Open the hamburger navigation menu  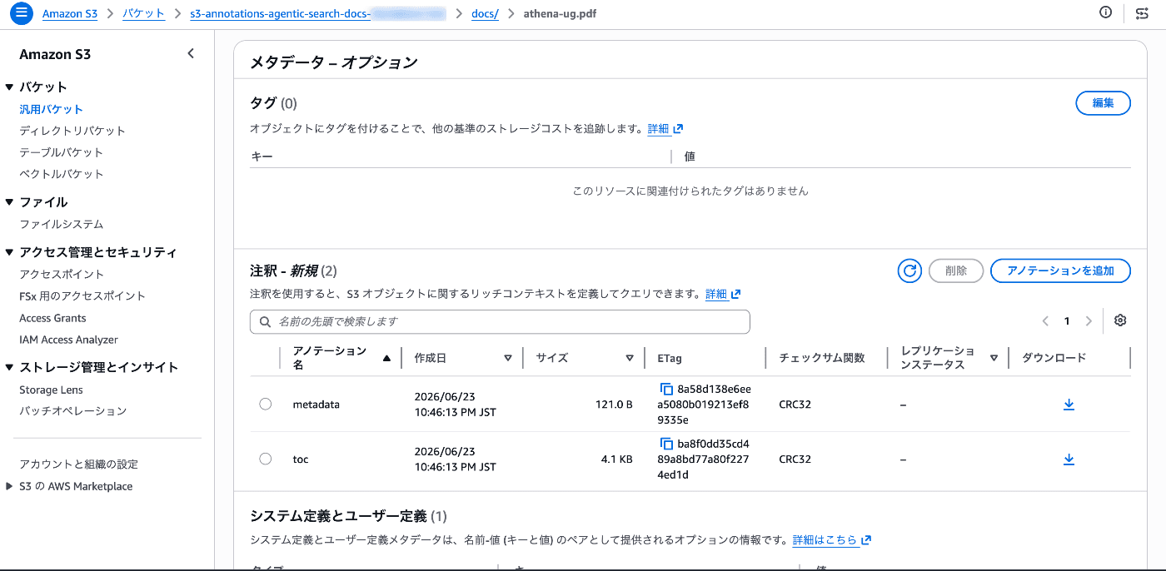[21, 13]
